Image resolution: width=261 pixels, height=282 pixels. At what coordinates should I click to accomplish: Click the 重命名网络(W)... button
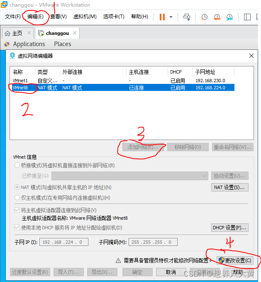coord(233,147)
